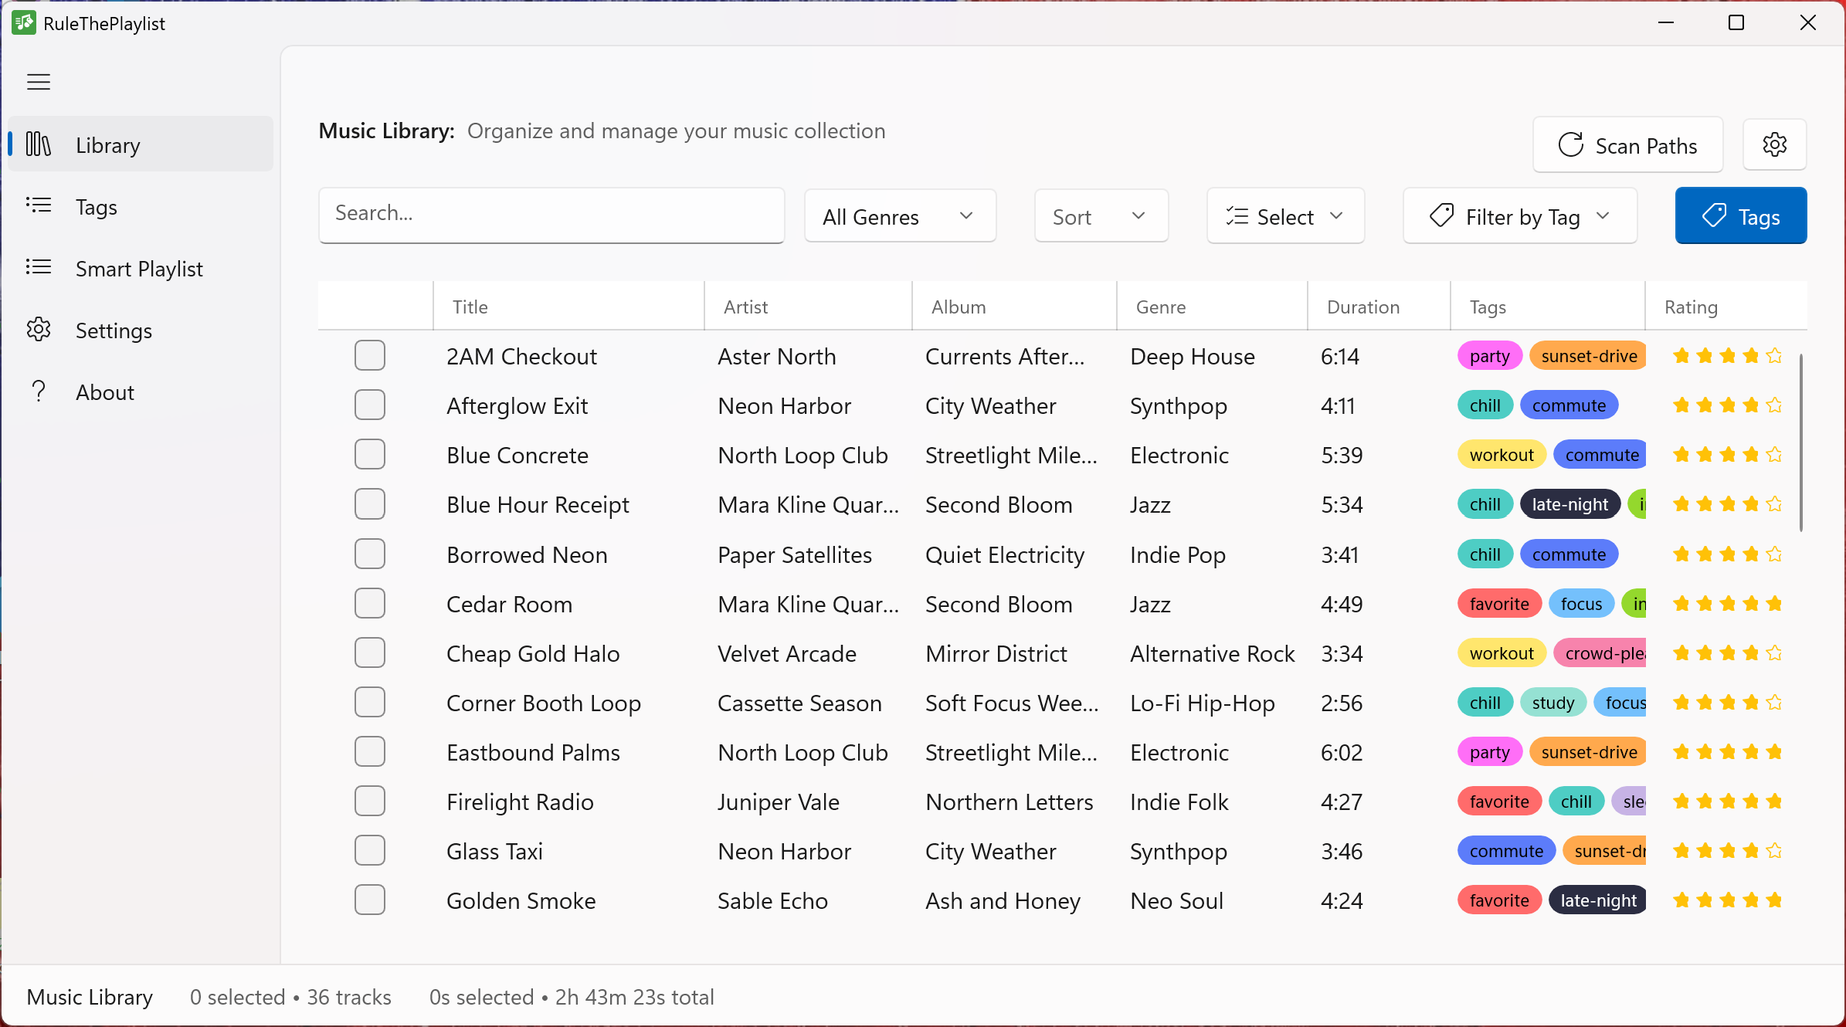This screenshot has height=1027, width=1846.
Task: Click the hamburger menu icon
Action: [x=39, y=82]
